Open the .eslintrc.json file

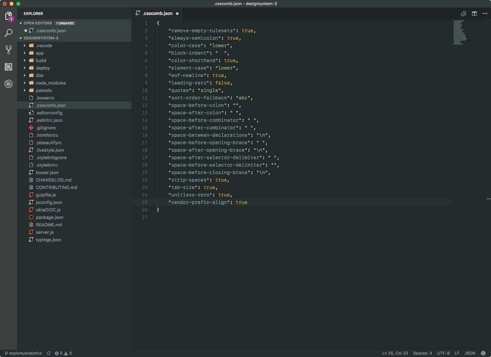[74, 120]
